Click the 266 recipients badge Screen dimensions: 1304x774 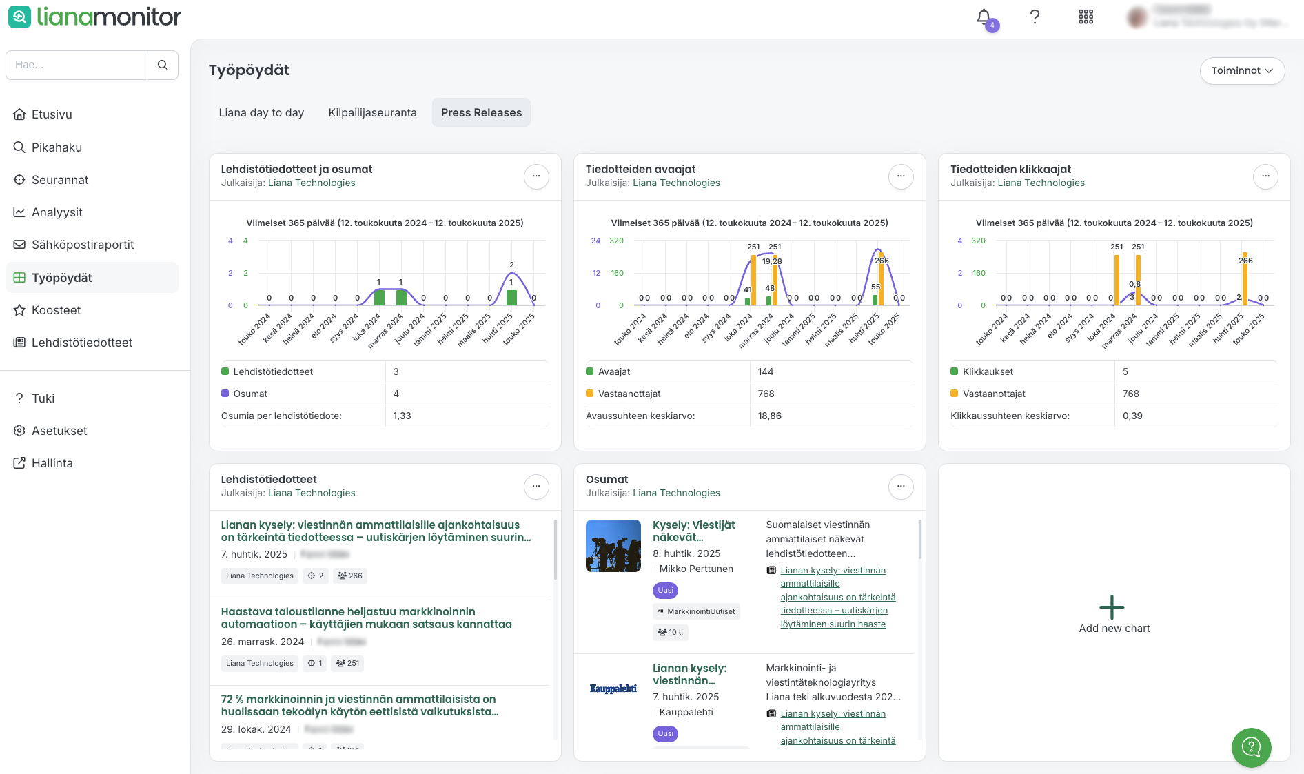click(x=349, y=576)
